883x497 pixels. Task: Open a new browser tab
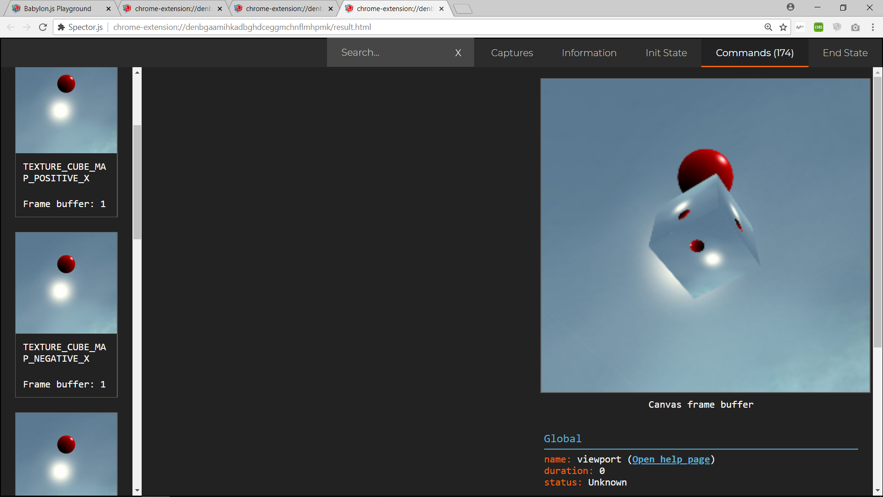(463, 9)
